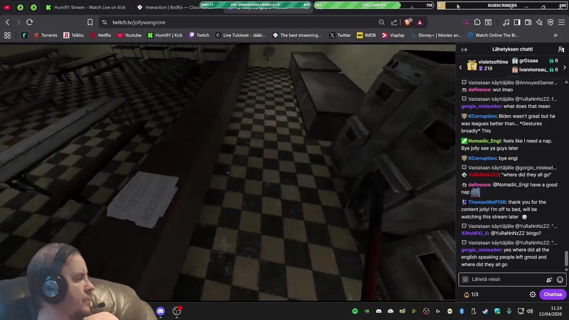The height and width of the screenshot is (320, 569).
Task: Collapse the chat panel with arrow icon
Action: click(464, 50)
